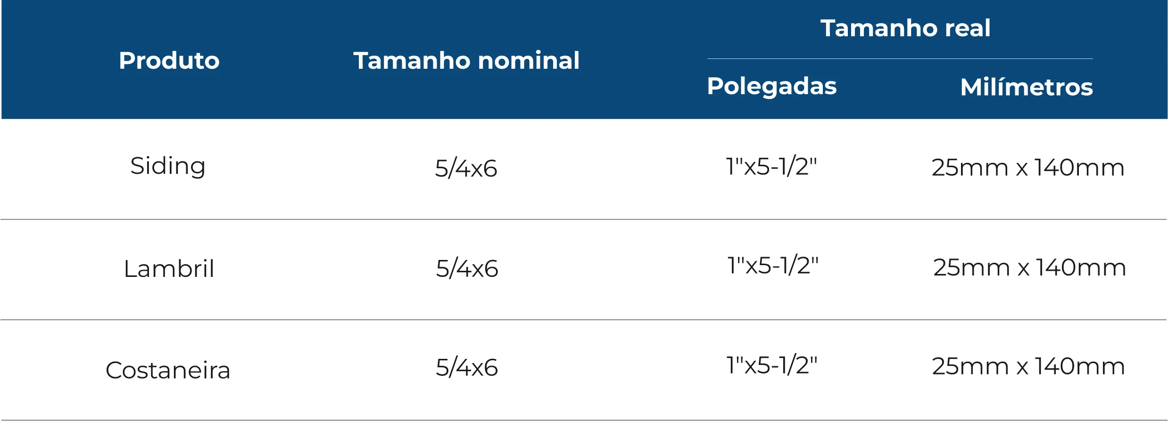1168x421 pixels.
Task: Select the Costaneira product cell
Action: [x=168, y=370]
